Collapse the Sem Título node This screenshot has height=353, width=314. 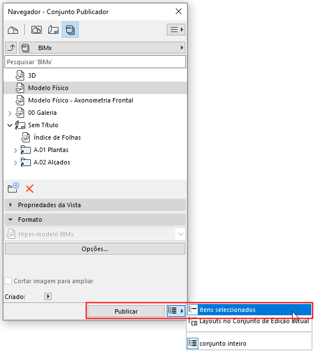tap(10, 125)
